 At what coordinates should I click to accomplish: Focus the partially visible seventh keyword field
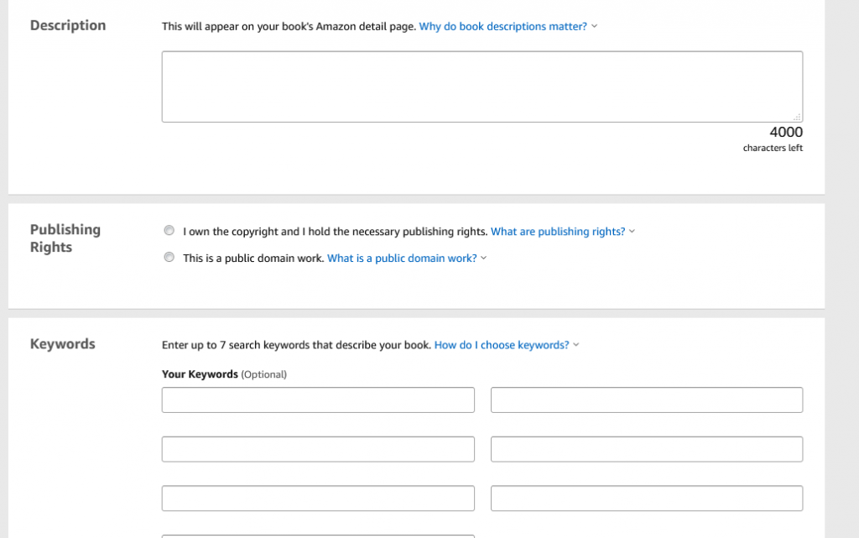point(318,536)
